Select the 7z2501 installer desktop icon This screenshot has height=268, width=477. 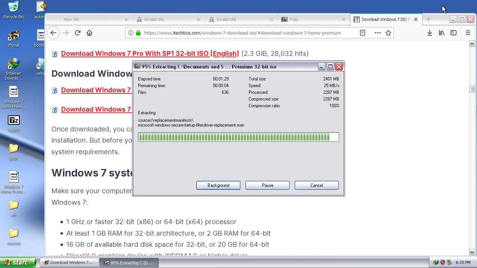pos(13,124)
